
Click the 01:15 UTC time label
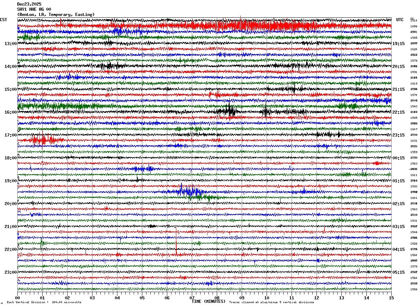tap(399, 181)
